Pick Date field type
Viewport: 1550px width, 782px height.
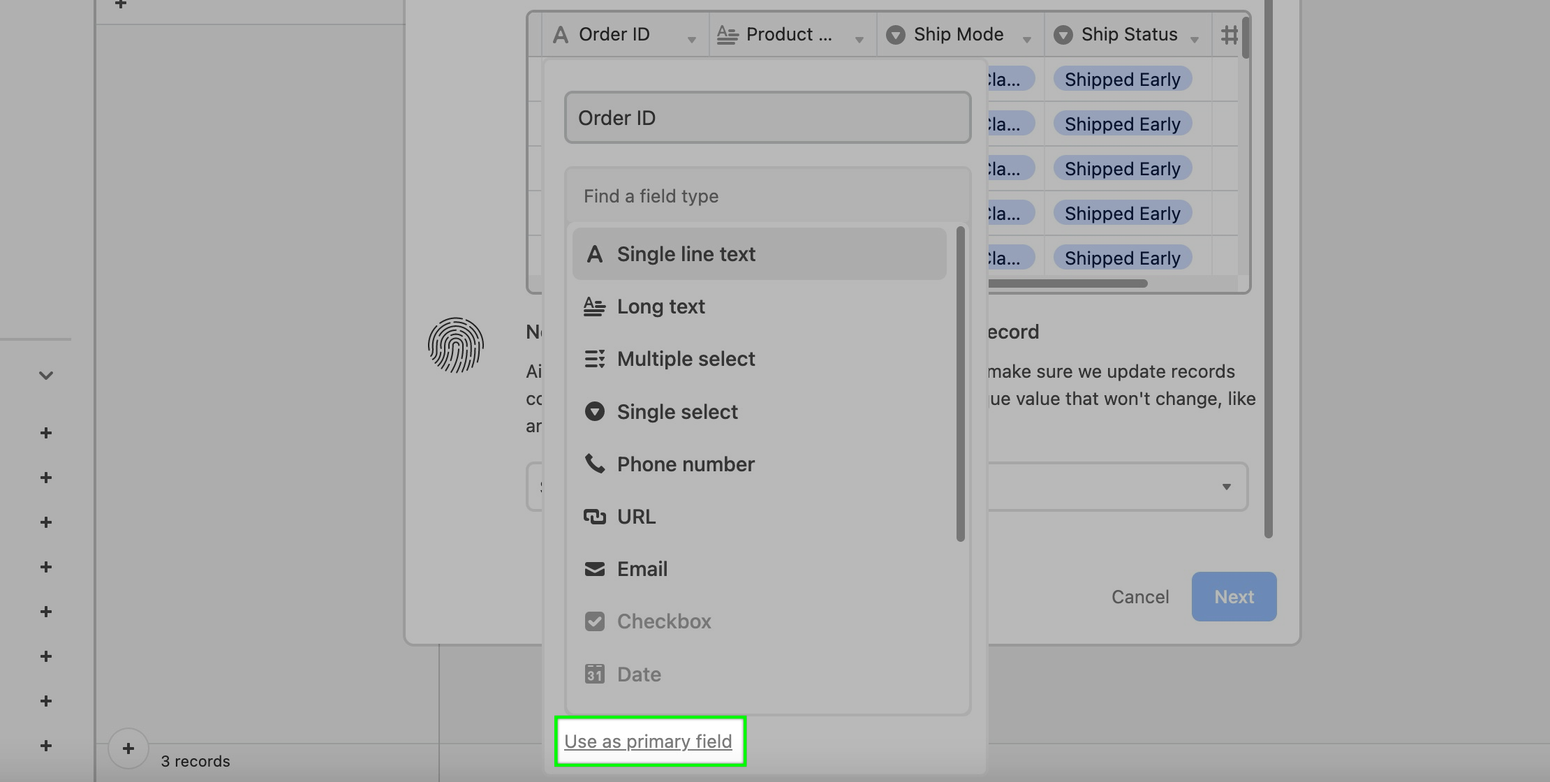click(759, 674)
